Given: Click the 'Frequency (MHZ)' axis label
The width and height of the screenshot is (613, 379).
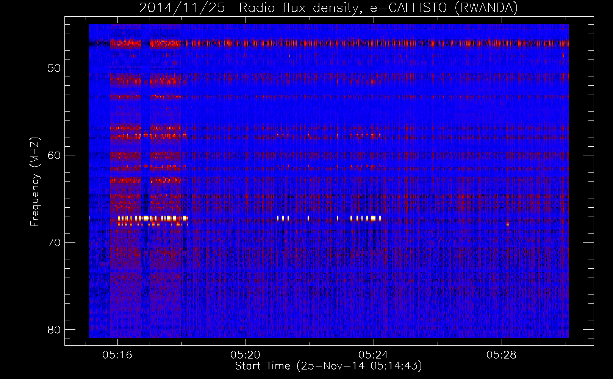Looking at the screenshot, I should [x=35, y=182].
